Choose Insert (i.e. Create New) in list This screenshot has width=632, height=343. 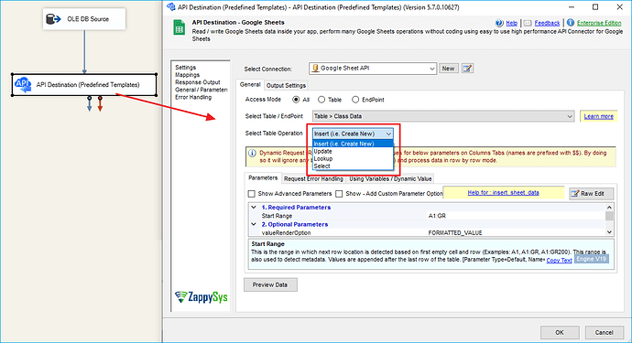pyautogui.click(x=353, y=144)
